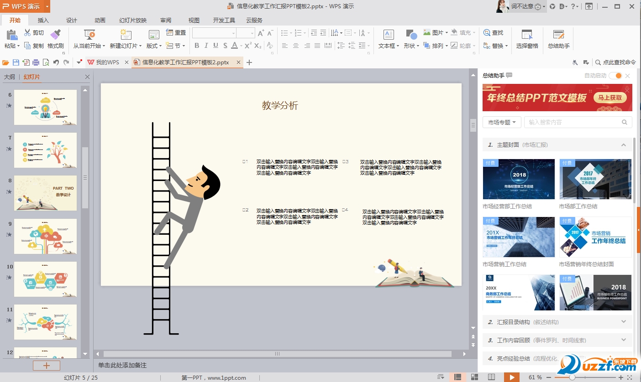The height and width of the screenshot is (382, 641).
Task: Open the Design (设计) ribbon tab
Action: [72, 20]
